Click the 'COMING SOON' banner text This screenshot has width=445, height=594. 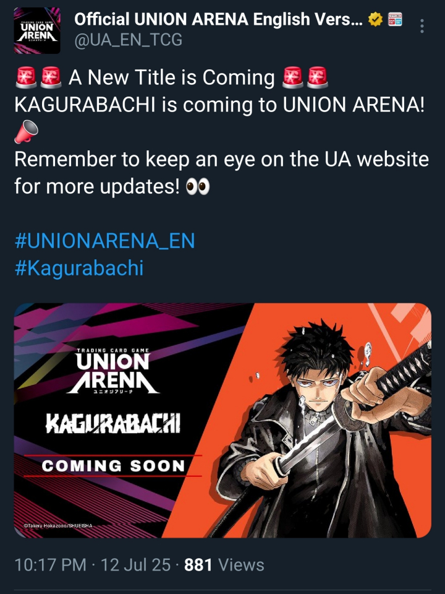click(113, 466)
